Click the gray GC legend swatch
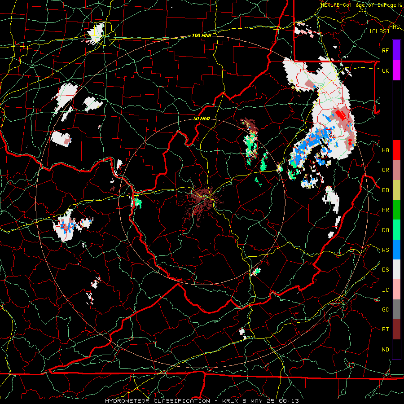 (x=396, y=309)
